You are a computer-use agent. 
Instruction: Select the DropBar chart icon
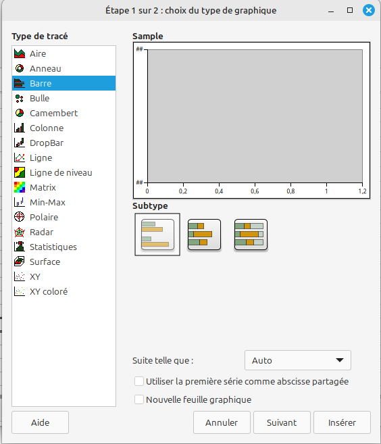pos(20,143)
